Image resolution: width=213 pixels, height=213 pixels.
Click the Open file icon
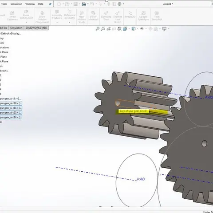[67, 4]
